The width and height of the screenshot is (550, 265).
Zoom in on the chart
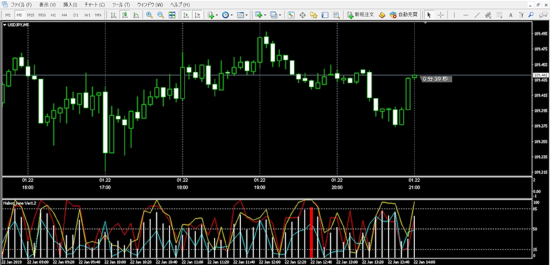[149, 15]
